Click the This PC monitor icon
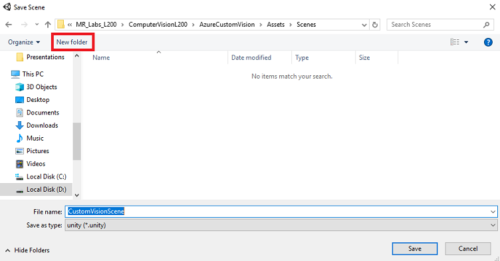The width and height of the screenshot is (500, 261). pyautogui.click(x=15, y=74)
